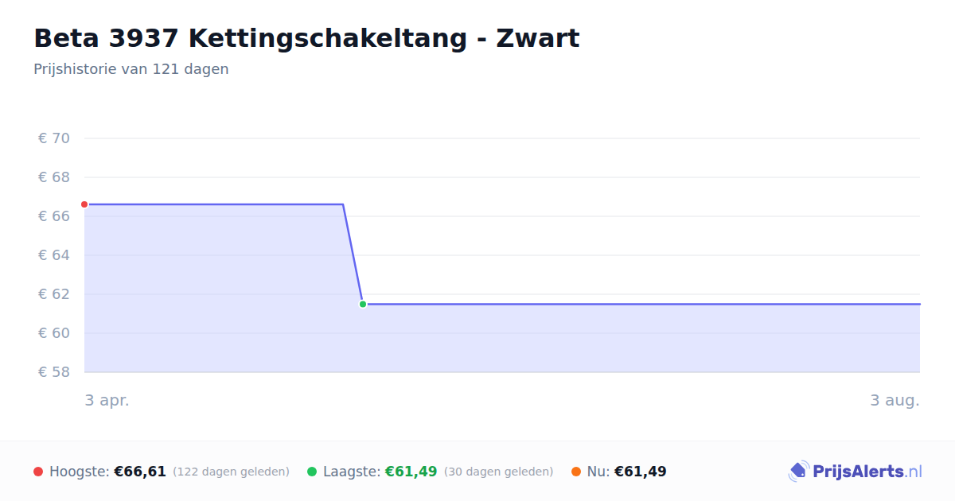Click the green lowest price dot on chart
This screenshot has width=955, height=501.
point(363,304)
